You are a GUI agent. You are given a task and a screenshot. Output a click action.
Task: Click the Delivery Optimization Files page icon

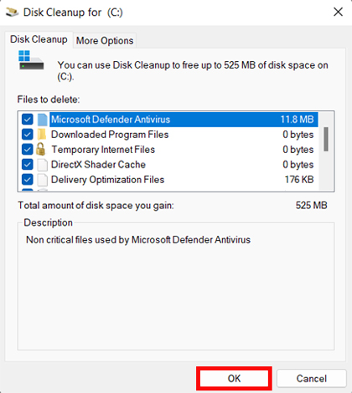[x=42, y=180]
